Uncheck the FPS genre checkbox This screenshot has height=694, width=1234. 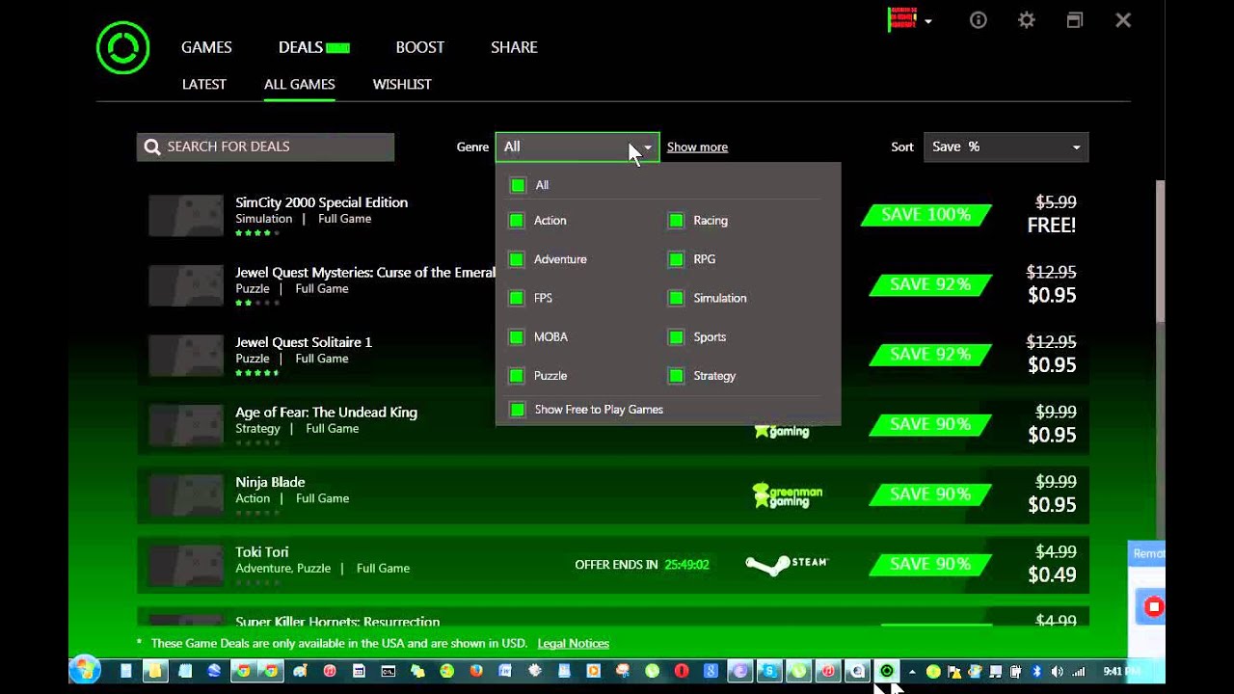tap(517, 298)
